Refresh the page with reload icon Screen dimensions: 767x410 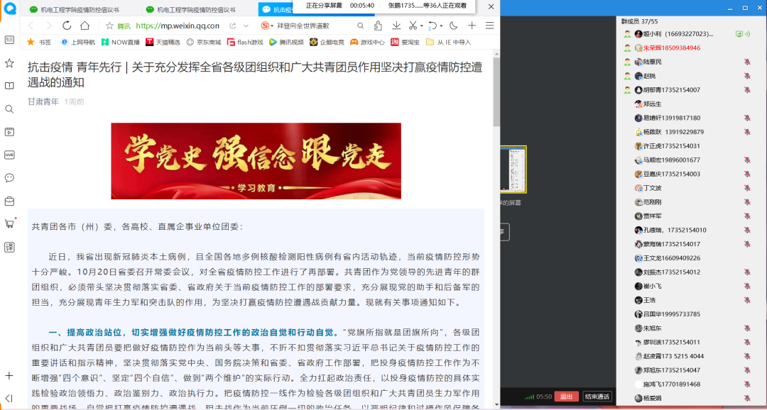point(67,26)
